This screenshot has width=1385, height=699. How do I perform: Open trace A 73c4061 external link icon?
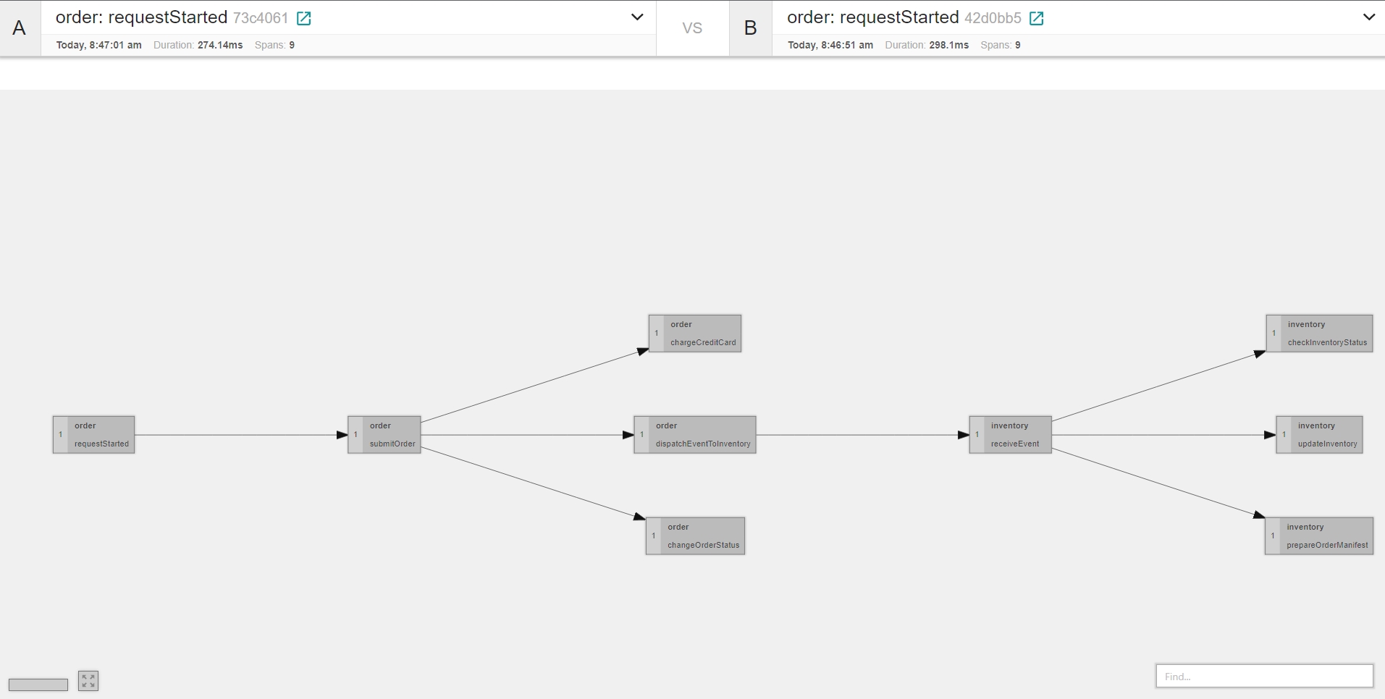point(304,19)
